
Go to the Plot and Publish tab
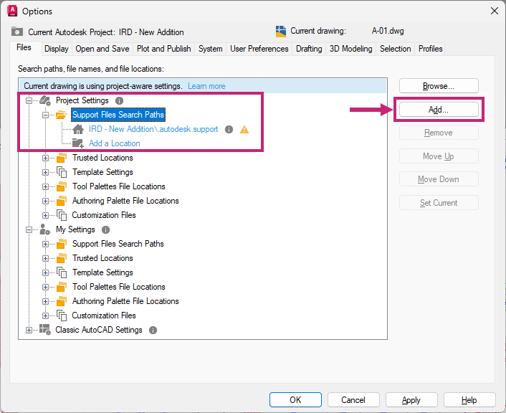(x=163, y=49)
